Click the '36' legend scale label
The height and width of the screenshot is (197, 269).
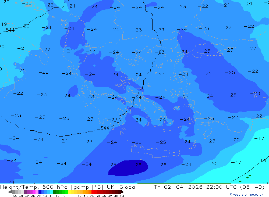(104, 196)
